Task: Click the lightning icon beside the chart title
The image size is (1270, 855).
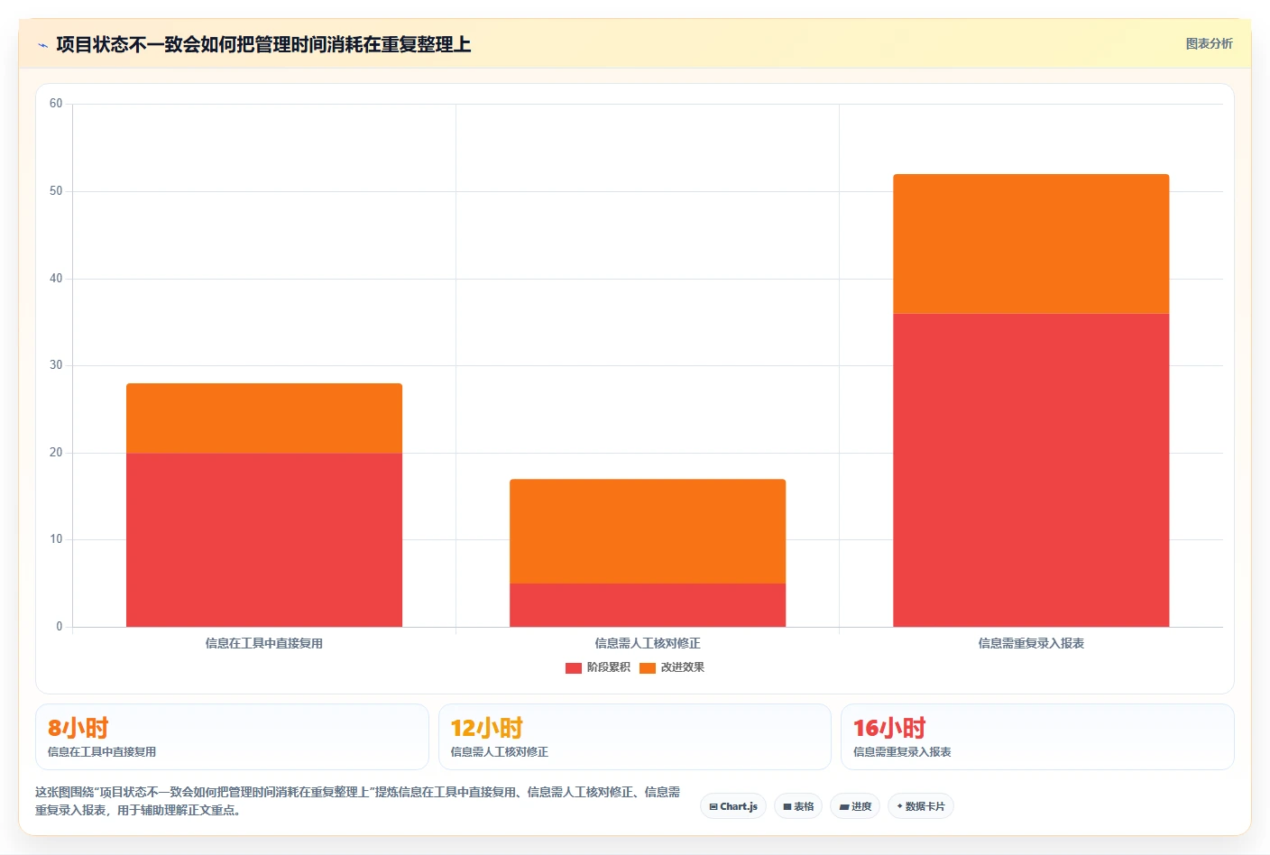Action: (42, 45)
